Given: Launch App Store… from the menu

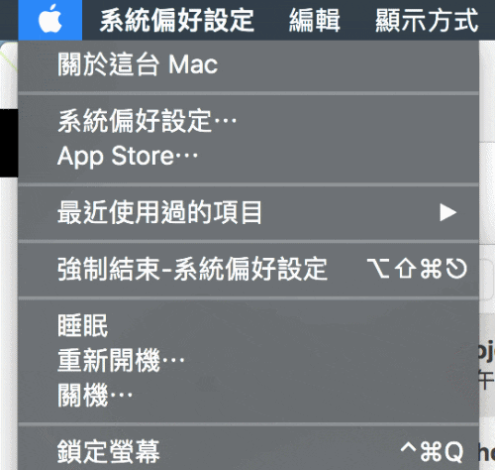Looking at the screenshot, I should click(x=248, y=156).
